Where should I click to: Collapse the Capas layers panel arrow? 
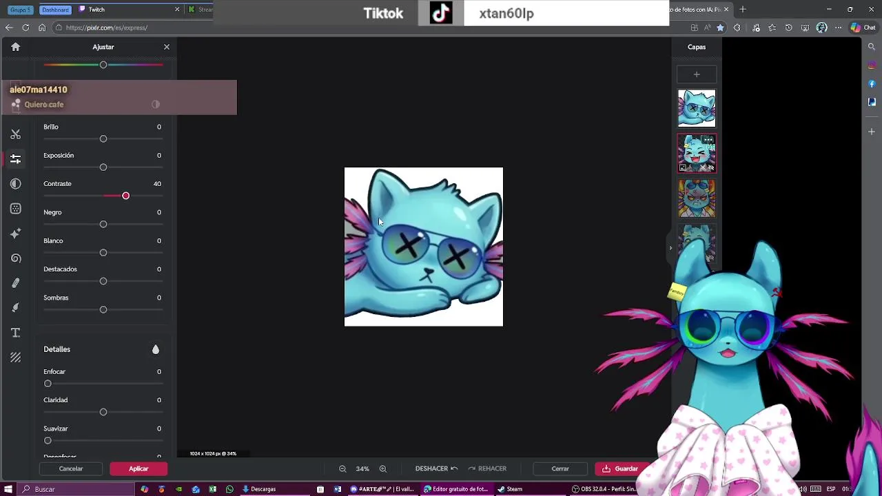[670, 248]
